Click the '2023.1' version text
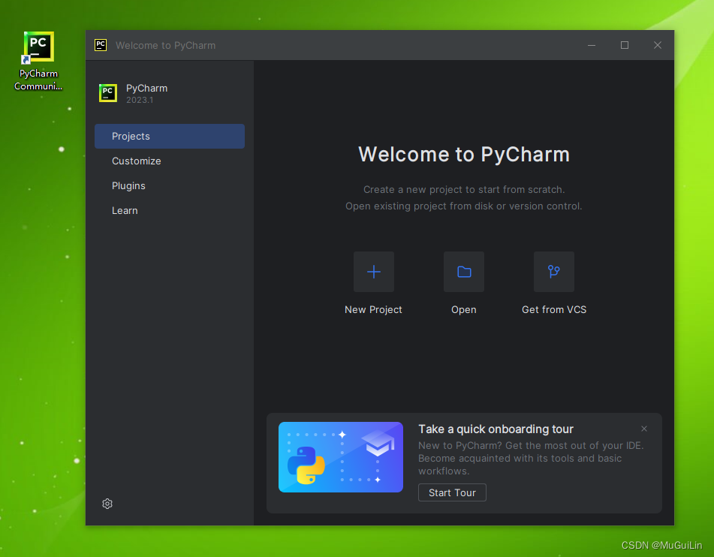The width and height of the screenshot is (714, 557). coord(140,100)
